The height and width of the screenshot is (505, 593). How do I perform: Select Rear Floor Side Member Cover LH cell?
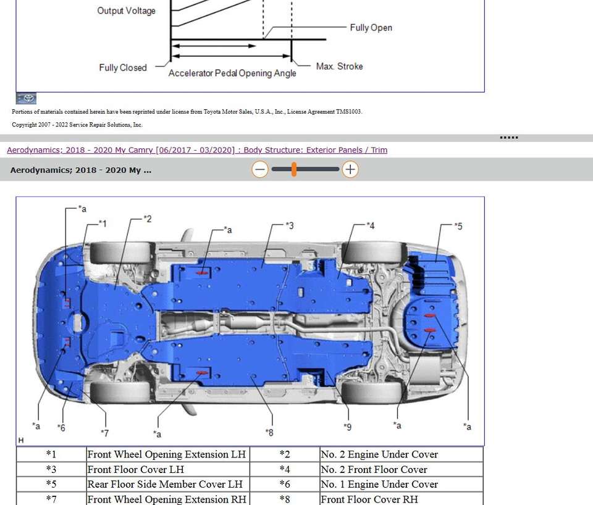pos(165,485)
